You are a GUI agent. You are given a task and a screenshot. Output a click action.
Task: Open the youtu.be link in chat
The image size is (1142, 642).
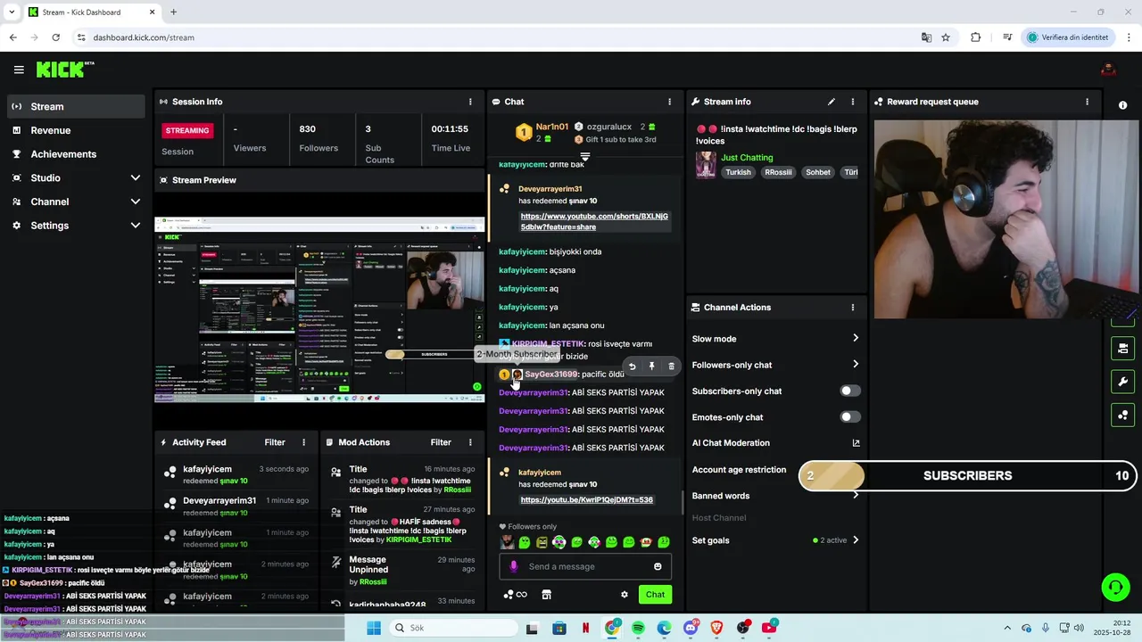[x=586, y=500]
